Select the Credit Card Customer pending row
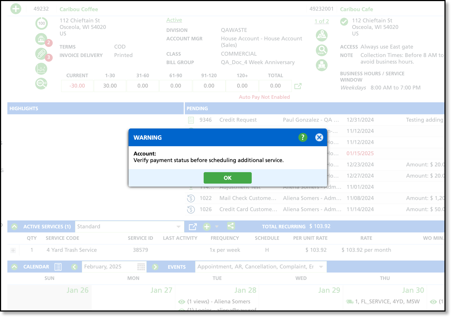451x317 pixels. pyautogui.click(x=315, y=210)
